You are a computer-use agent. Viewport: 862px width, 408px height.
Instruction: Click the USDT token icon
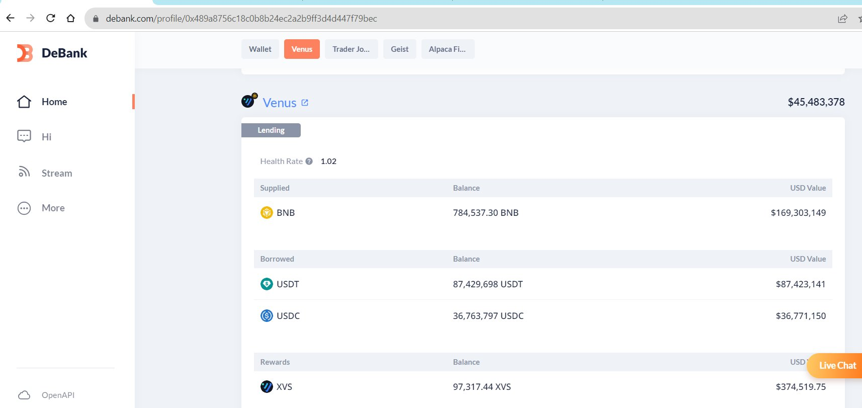click(267, 284)
